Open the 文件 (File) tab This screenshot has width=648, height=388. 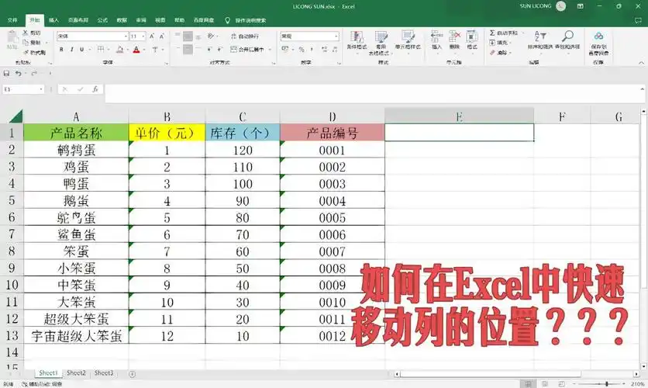click(12, 20)
